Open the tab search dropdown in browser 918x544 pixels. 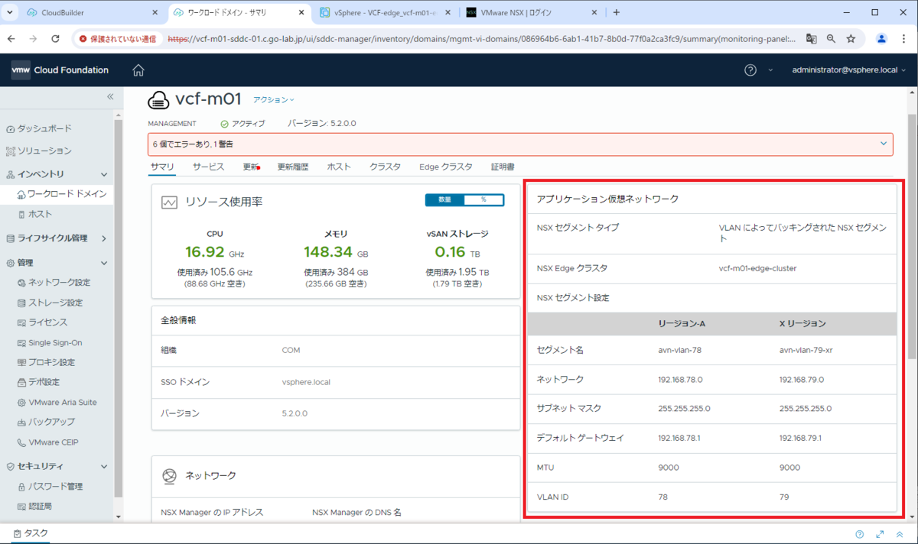[x=9, y=12]
